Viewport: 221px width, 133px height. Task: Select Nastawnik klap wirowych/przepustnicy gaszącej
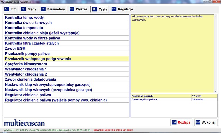(66, 85)
